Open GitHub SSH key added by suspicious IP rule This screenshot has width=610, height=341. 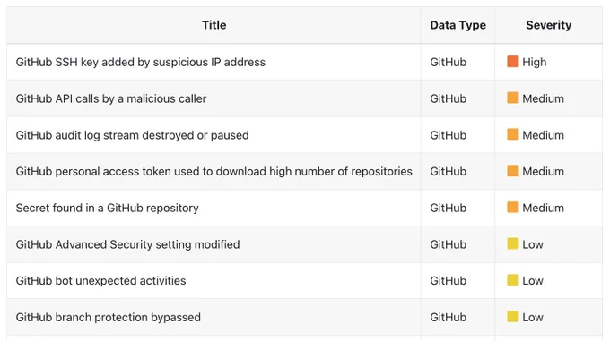tap(141, 62)
